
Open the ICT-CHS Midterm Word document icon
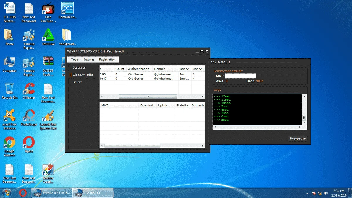tap(9, 12)
